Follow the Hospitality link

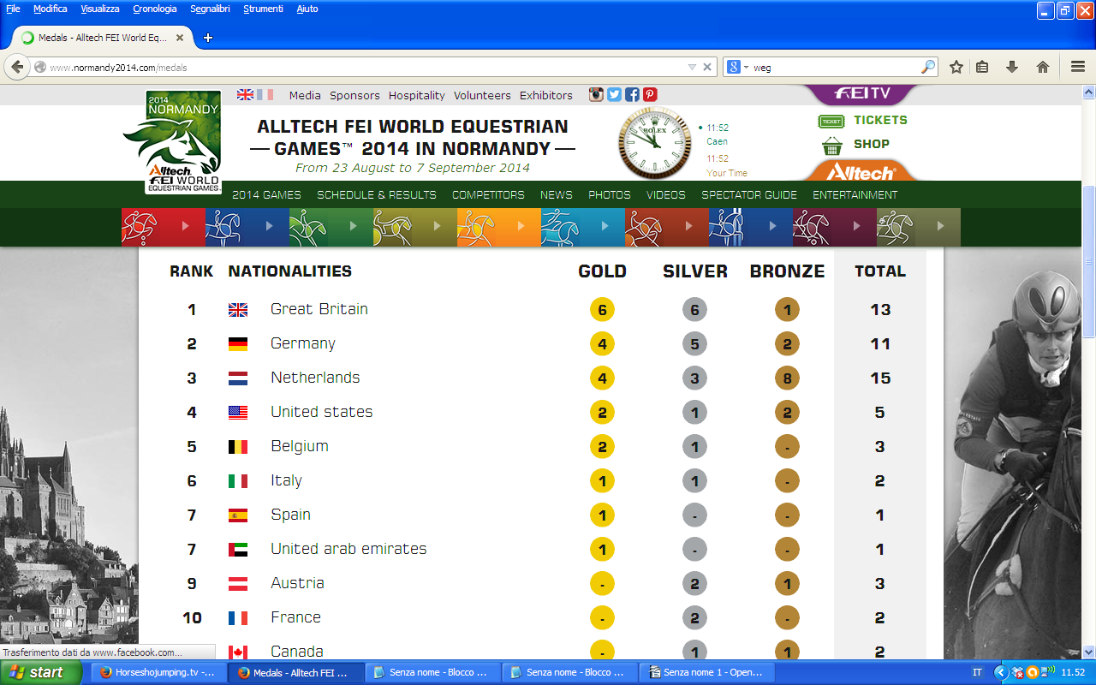[x=417, y=95]
